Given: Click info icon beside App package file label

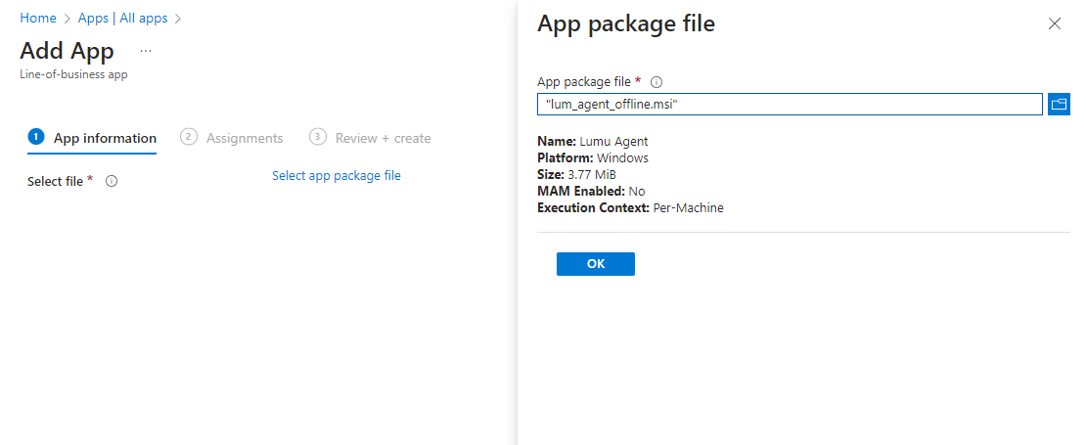Looking at the screenshot, I should 657,82.
